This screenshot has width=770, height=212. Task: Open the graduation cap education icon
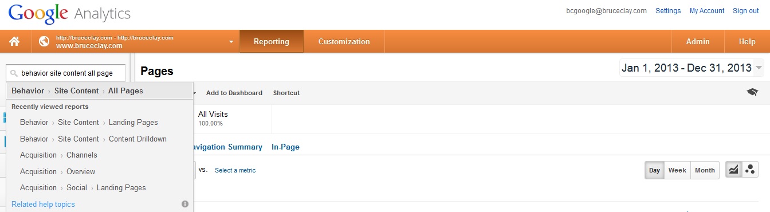pyautogui.click(x=752, y=92)
